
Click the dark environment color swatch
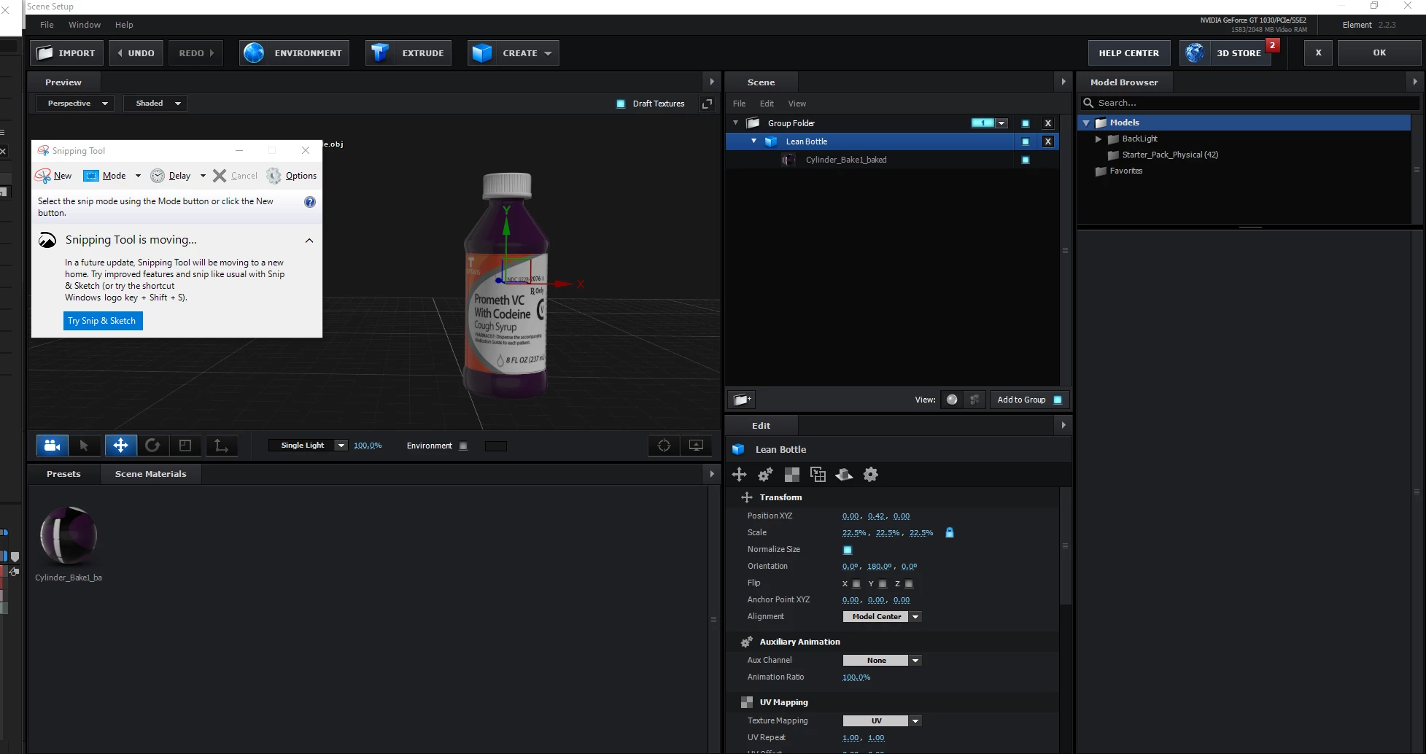[495, 446]
